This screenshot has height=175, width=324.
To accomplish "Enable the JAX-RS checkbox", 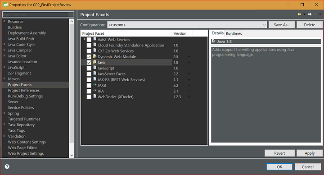I will pos(89,80).
